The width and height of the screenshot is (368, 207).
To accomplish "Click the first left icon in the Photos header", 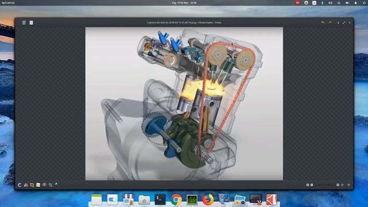I will [x=24, y=22].
